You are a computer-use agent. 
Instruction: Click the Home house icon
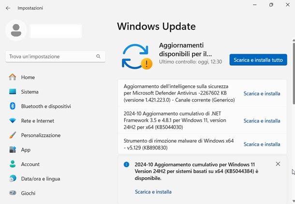click(13, 77)
